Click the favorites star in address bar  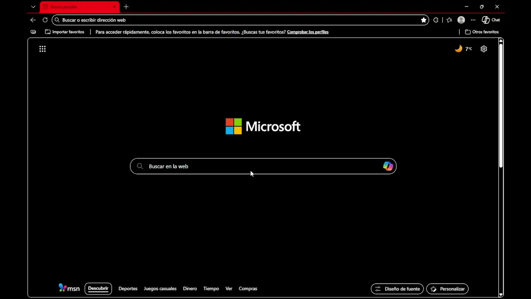click(x=424, y=20)
